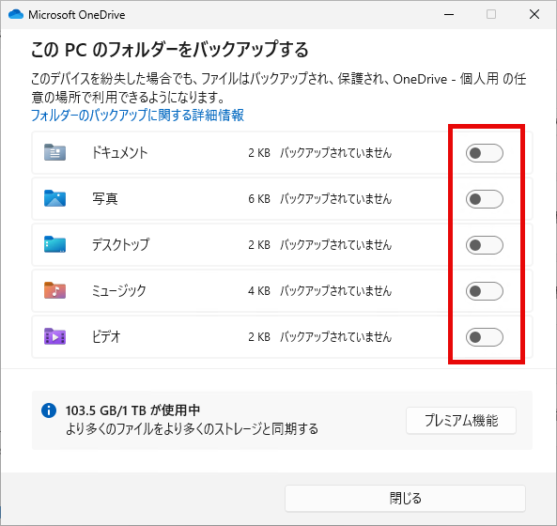Select the ミュージック folder name

point(119,290)
